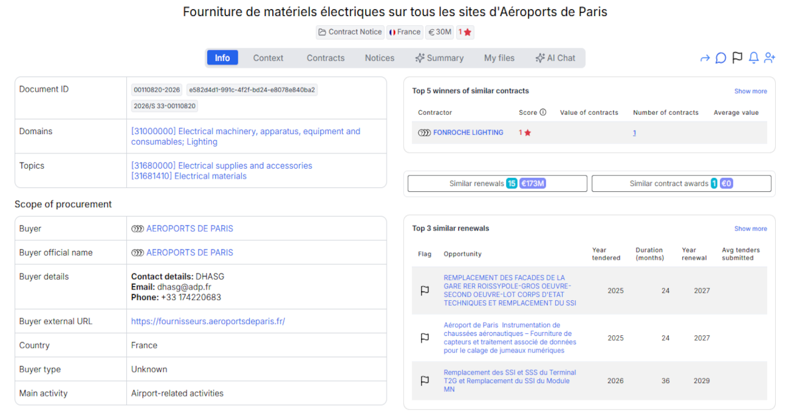This screenshot has height=417, width=797.
Task: Toggle the flag on the REMPLACEMENT DES FACADES renewal
Action: pos(424,290)
